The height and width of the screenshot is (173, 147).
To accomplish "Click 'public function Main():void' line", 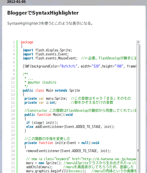I will coord(48,115).
